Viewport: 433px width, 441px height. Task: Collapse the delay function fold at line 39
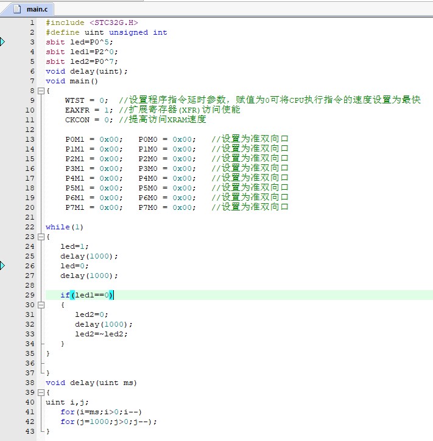point(41,392)
